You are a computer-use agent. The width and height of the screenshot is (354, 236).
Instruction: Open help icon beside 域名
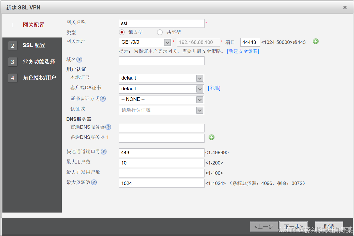click(x=79, y=60)
